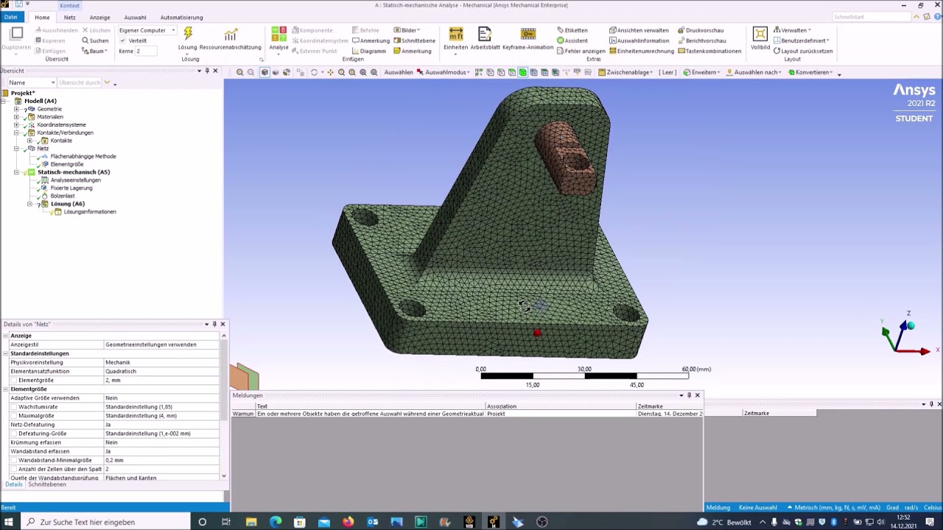This screenshot has width=943, height=530.
Task: Open the Assistent wizard
Action: click(572, 40)
